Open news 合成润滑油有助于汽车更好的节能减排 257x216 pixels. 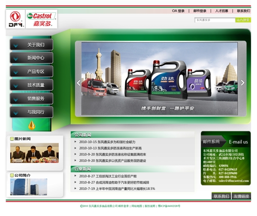pos(122,183)
